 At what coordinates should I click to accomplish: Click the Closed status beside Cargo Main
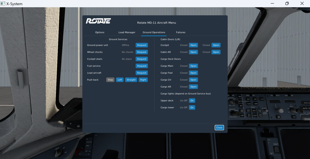pos(184,66)
